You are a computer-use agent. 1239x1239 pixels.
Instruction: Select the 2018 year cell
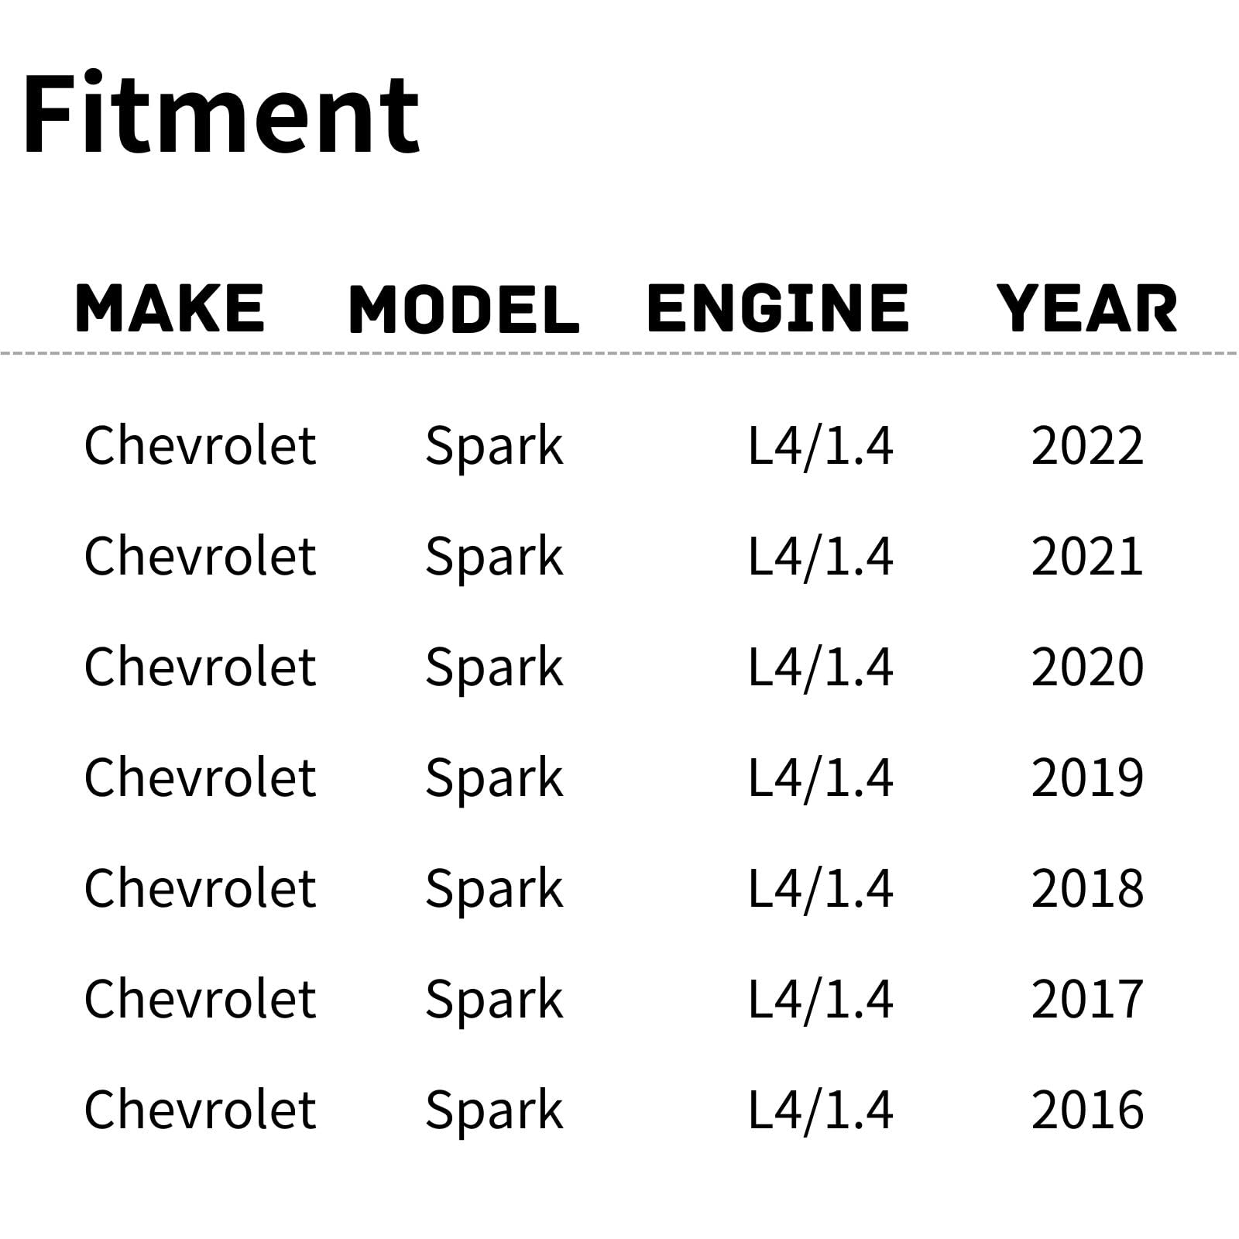[1087, 889]
